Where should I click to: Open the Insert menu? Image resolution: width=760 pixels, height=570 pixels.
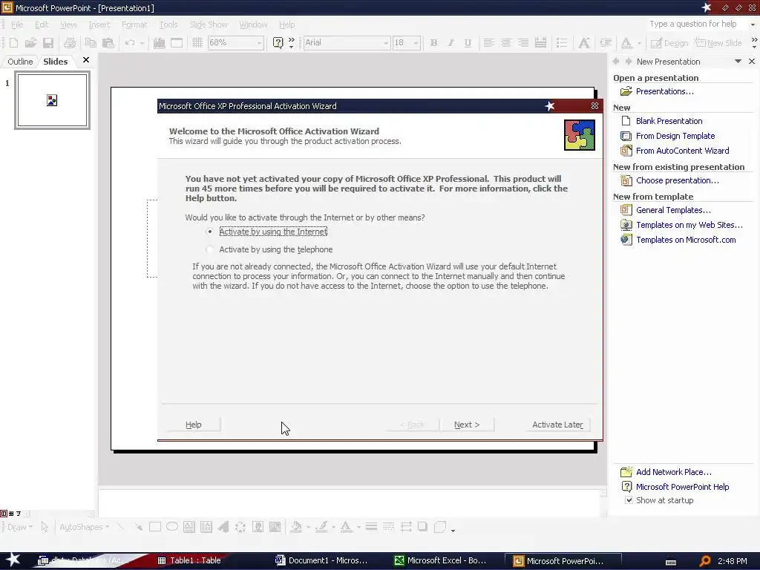pos(99,24)
